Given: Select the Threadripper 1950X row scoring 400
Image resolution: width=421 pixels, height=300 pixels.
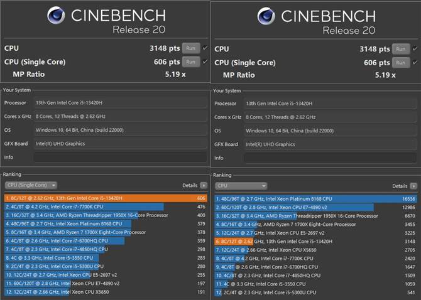Looking at the screenshot, I should click(x=106, y=215).
